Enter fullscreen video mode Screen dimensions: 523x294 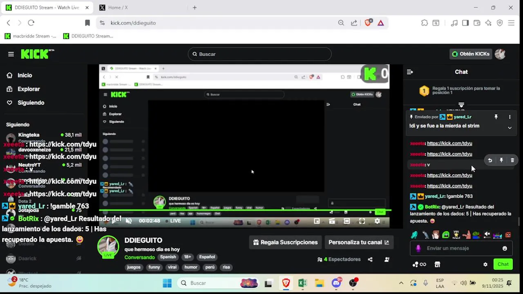[x=362, y=221]
